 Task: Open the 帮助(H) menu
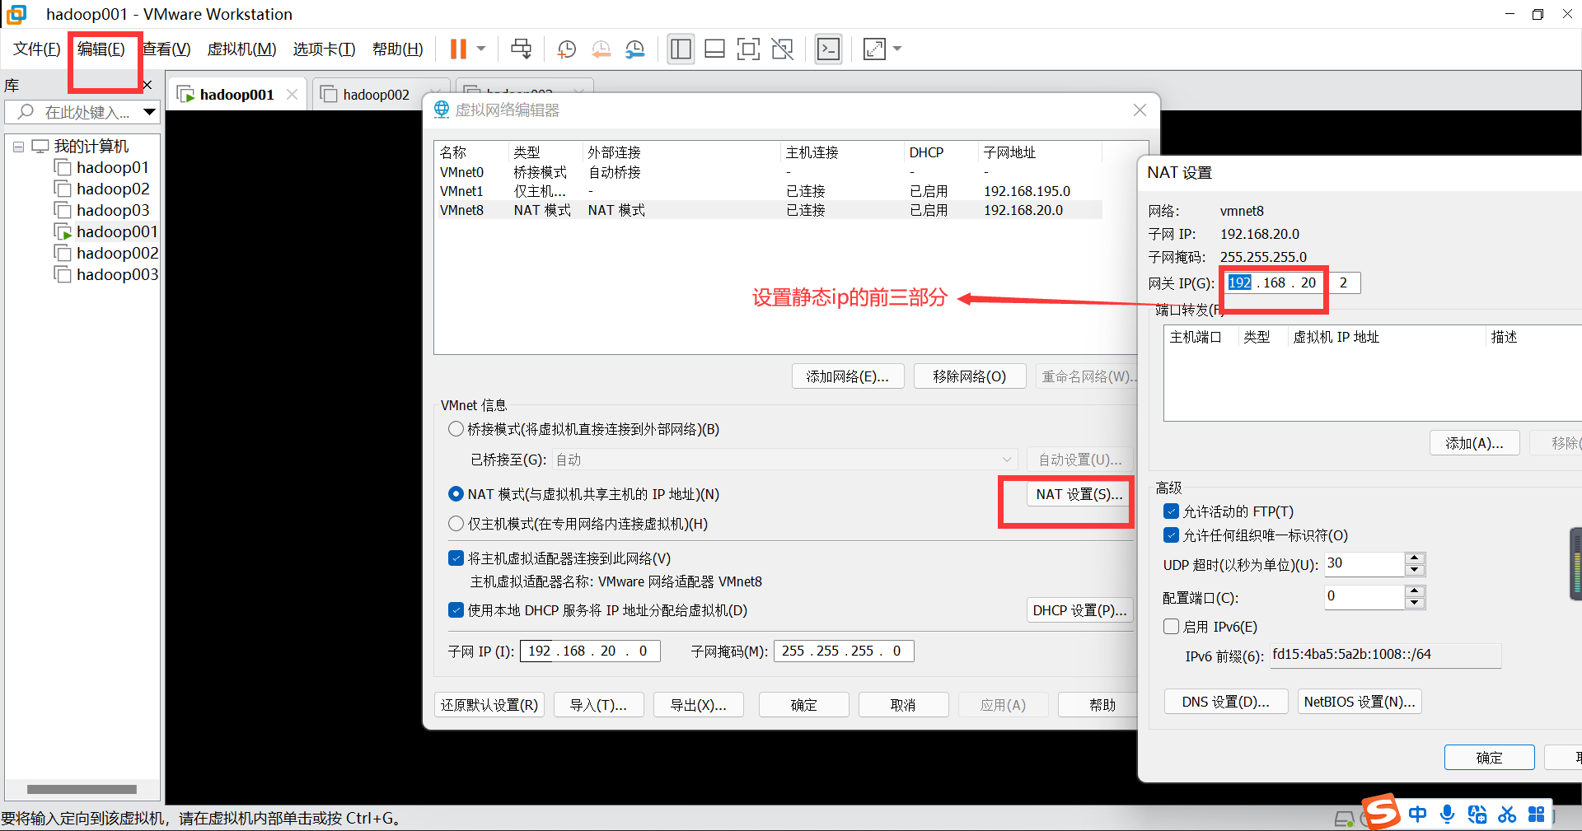pos(397,49)
